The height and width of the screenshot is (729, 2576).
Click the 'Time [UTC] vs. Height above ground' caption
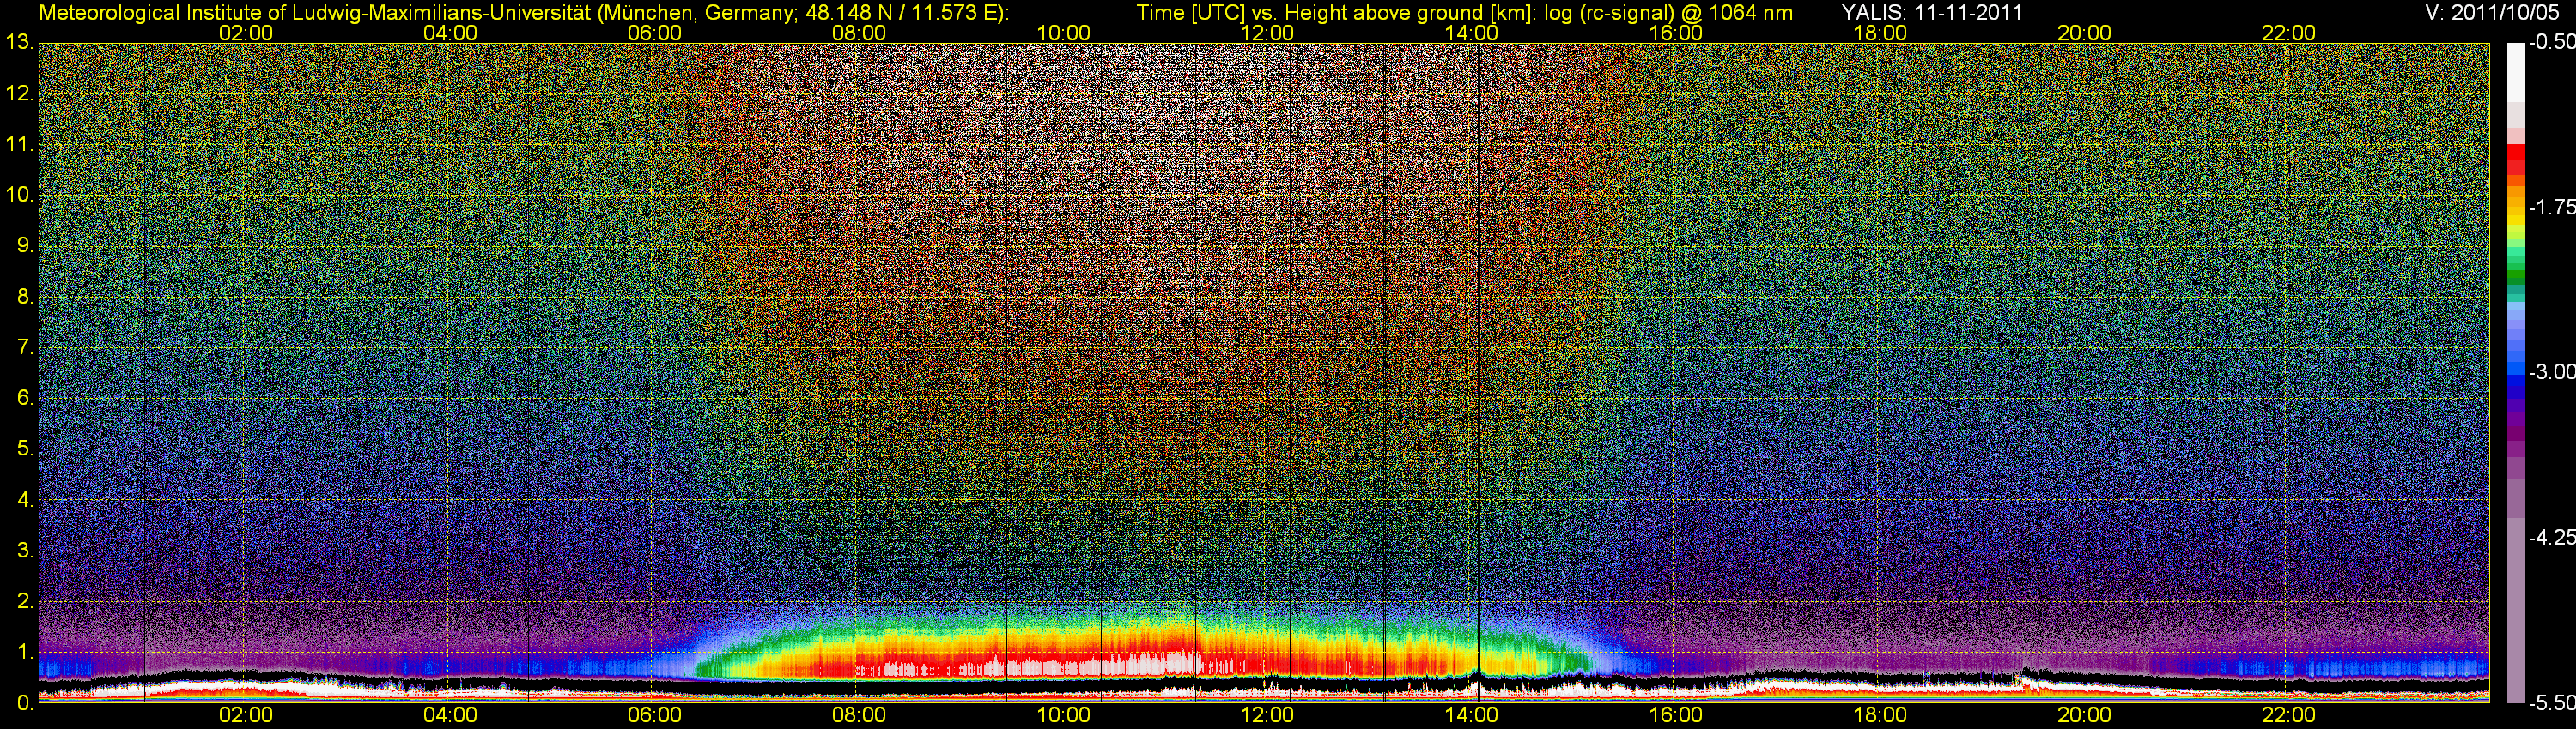click(1465, 13)
